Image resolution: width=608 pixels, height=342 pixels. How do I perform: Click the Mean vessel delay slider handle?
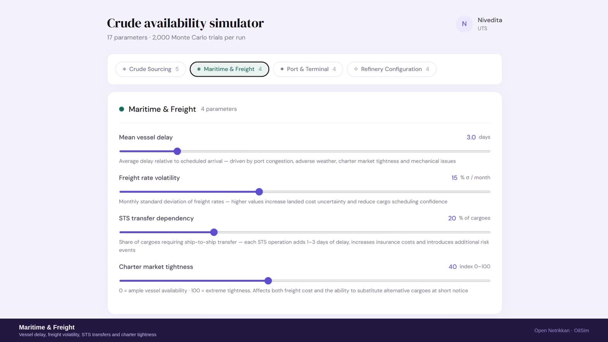coord(177,151)
